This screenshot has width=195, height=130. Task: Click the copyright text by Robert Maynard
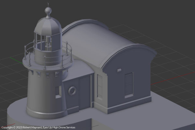38,127
